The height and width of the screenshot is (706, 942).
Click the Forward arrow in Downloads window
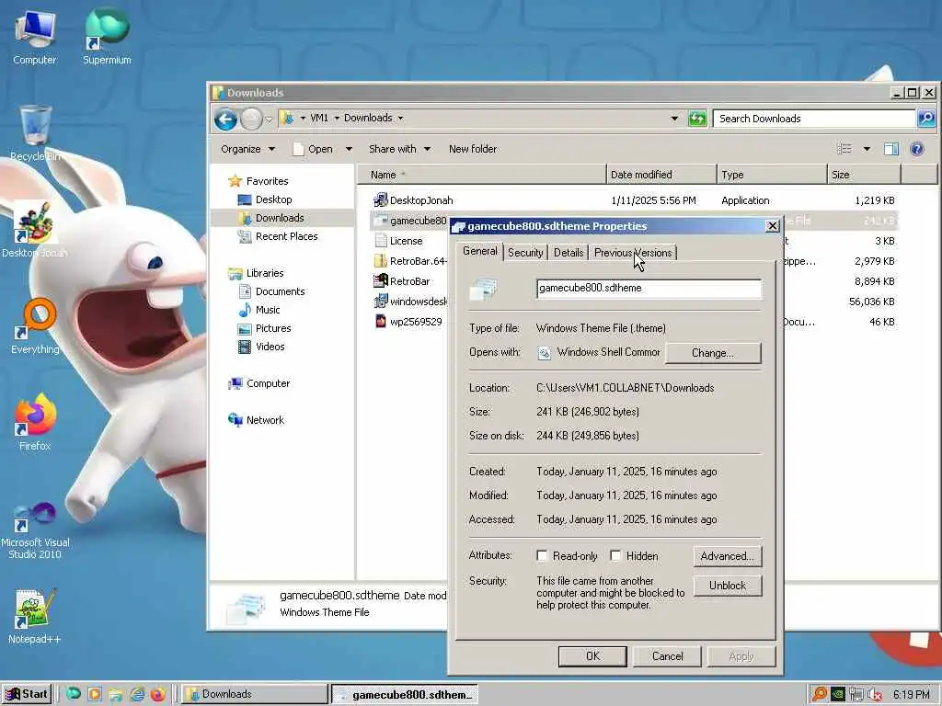click(251, 119)
